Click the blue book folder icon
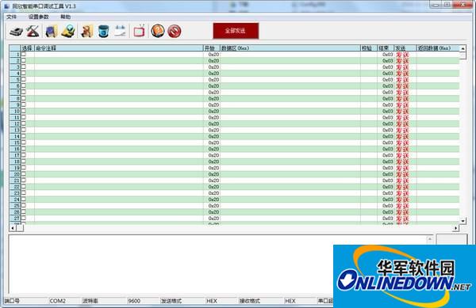Image resolution: width=476 pixels, height=308 pixels. [52, 31]
